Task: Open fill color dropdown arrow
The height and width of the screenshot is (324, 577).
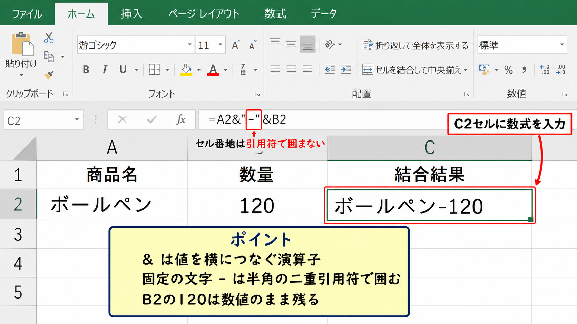Action: 199,70
